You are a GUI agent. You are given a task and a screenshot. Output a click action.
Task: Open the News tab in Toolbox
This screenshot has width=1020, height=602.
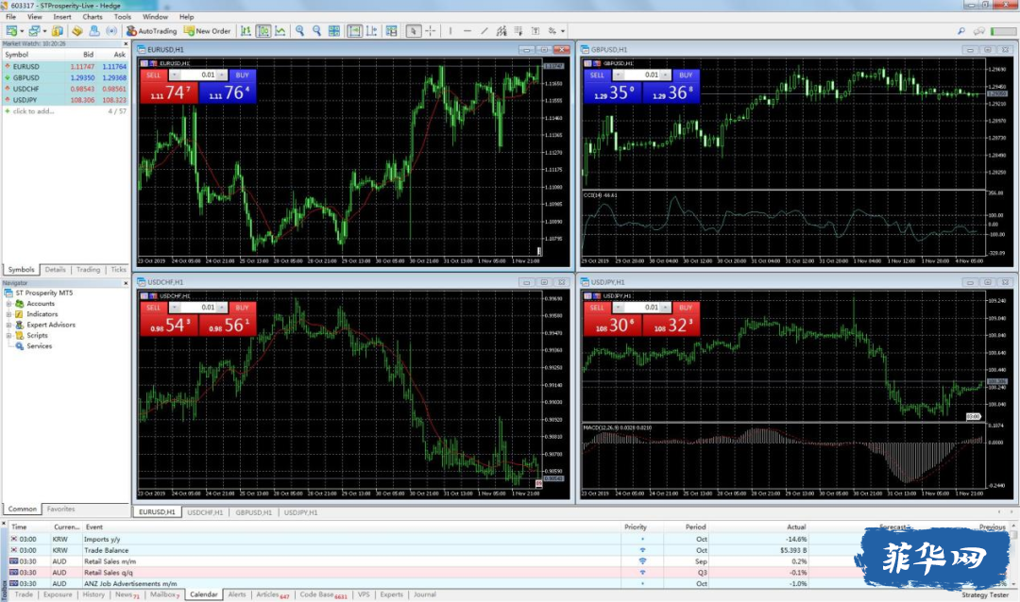(127, 594)
